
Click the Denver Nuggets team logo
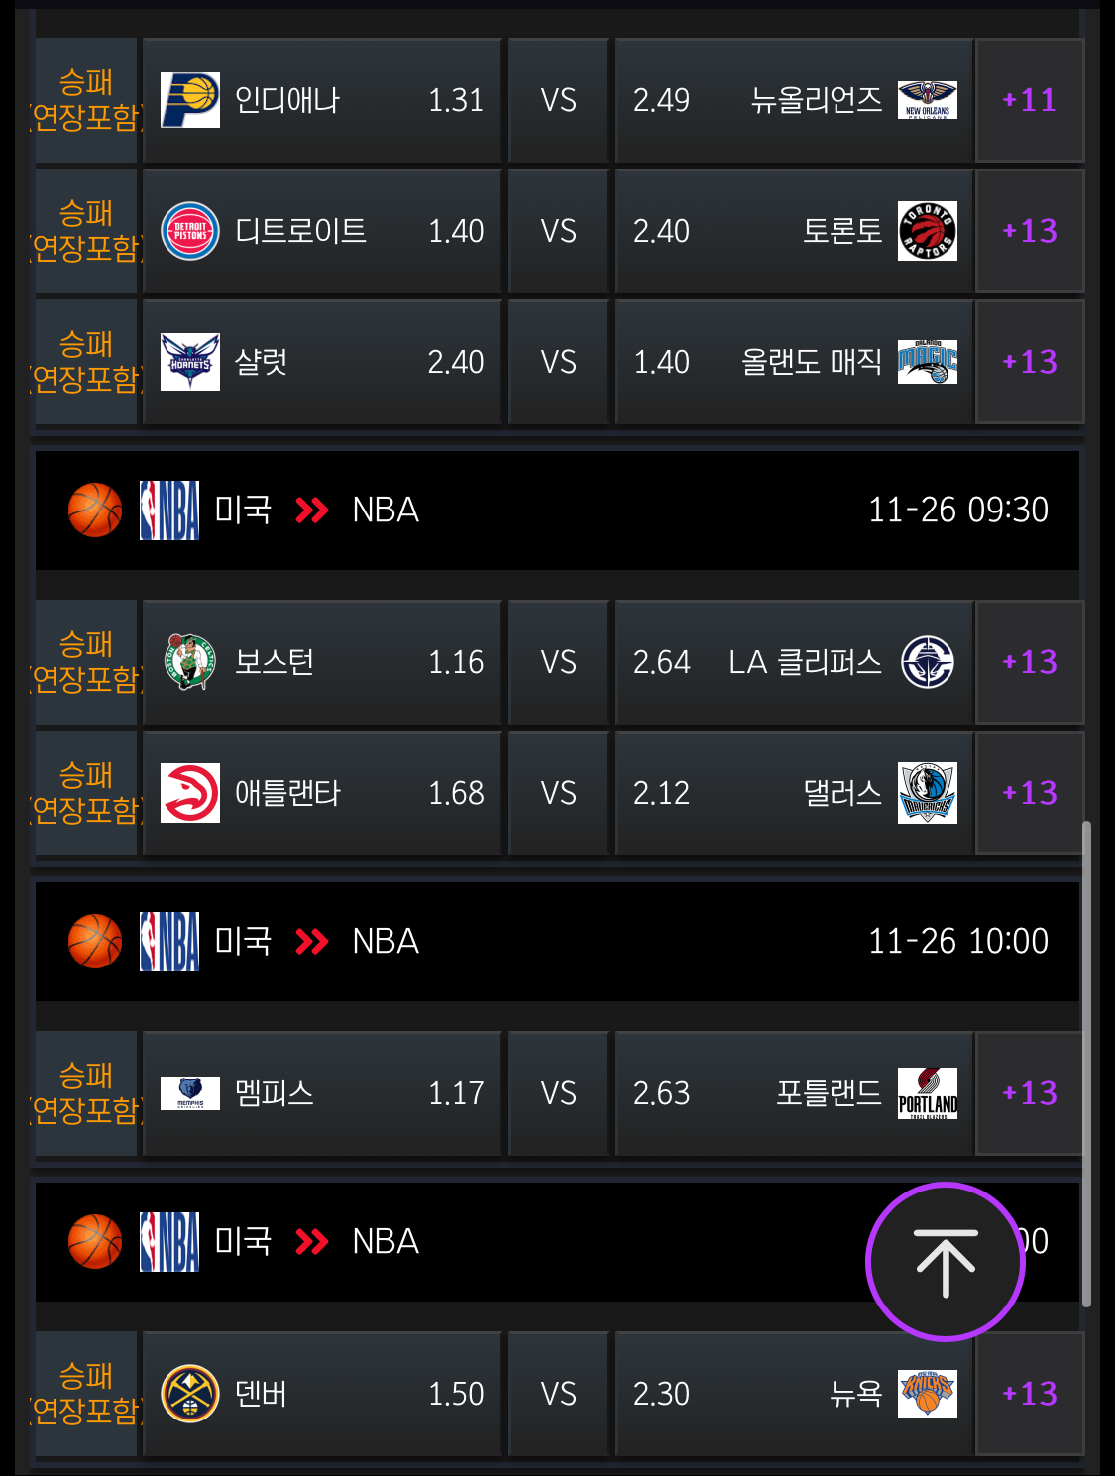(190, 1394)
